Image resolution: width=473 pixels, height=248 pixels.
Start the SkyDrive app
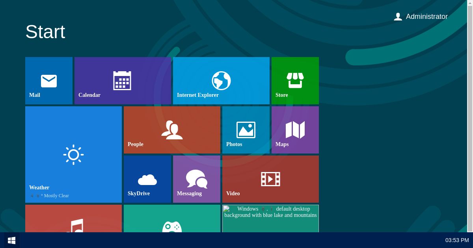(147, 179)
